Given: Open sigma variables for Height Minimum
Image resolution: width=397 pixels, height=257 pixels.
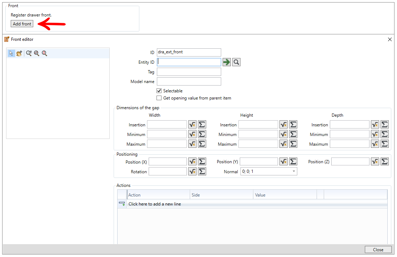Looking at the screenshot, I should [x=293, y=134].
